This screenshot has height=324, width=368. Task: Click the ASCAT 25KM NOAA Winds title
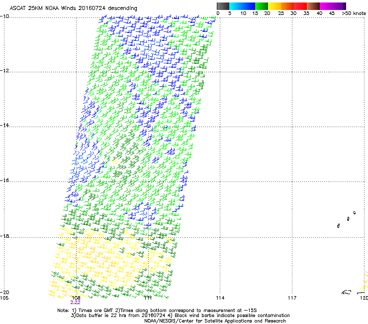(x=73, y=8)
